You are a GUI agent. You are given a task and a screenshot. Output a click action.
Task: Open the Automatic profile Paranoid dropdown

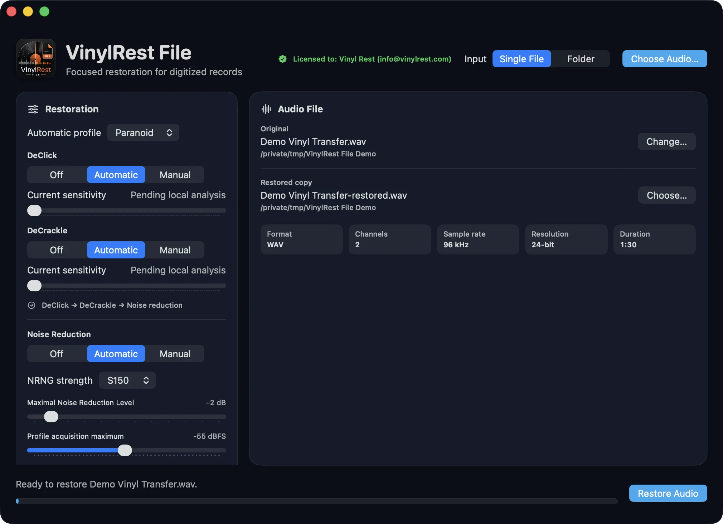(x=143, y=132)
